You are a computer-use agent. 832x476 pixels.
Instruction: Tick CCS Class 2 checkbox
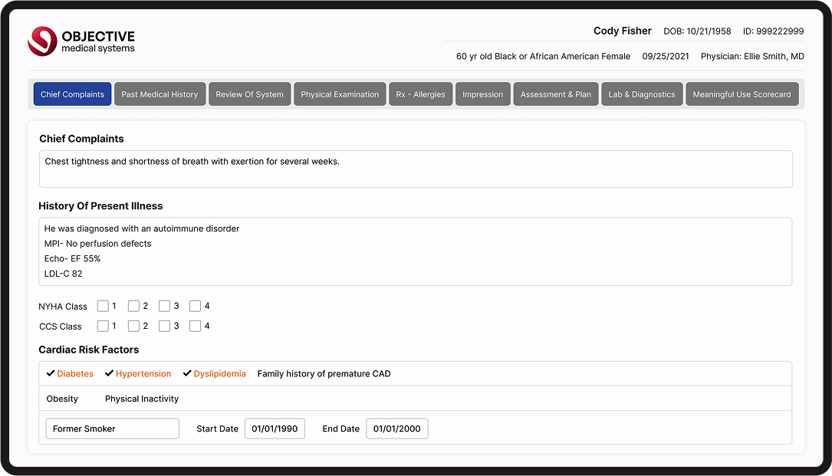tap(134, 326)
